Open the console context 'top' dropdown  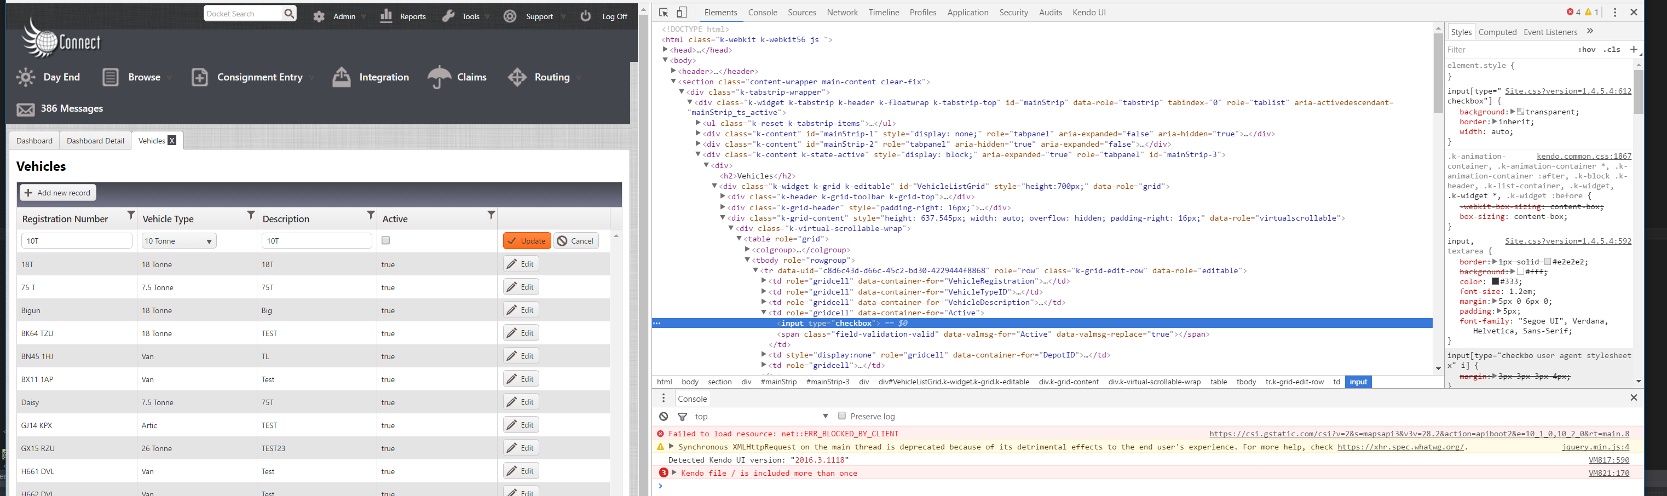coord(826,417)
